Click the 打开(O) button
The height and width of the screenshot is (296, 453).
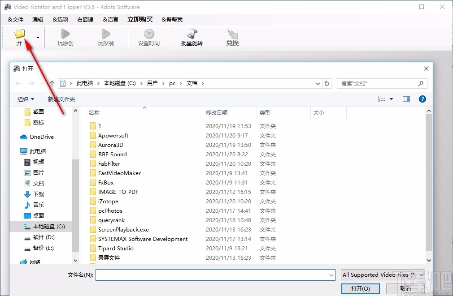pyautogui.click(x=360, y=289)
